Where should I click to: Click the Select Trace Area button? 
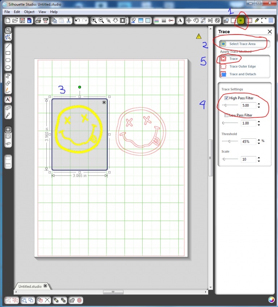point(243,44)
